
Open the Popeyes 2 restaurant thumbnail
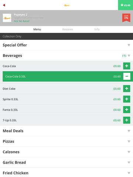(7, 18)
